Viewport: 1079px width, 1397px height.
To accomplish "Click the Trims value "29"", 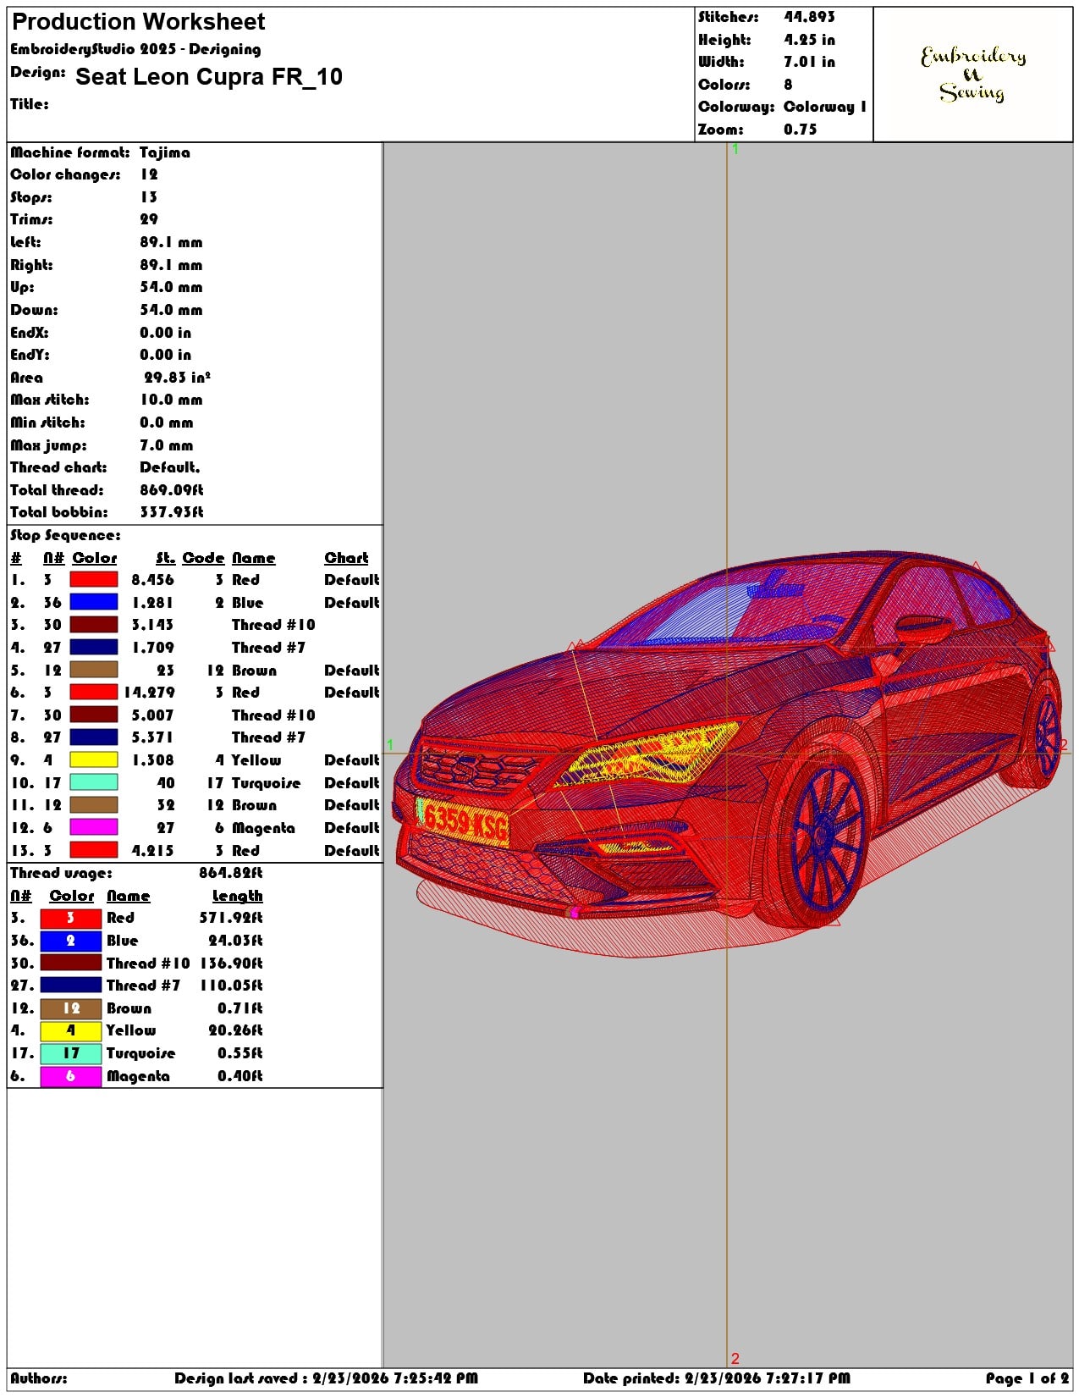I will pos(149,219).
